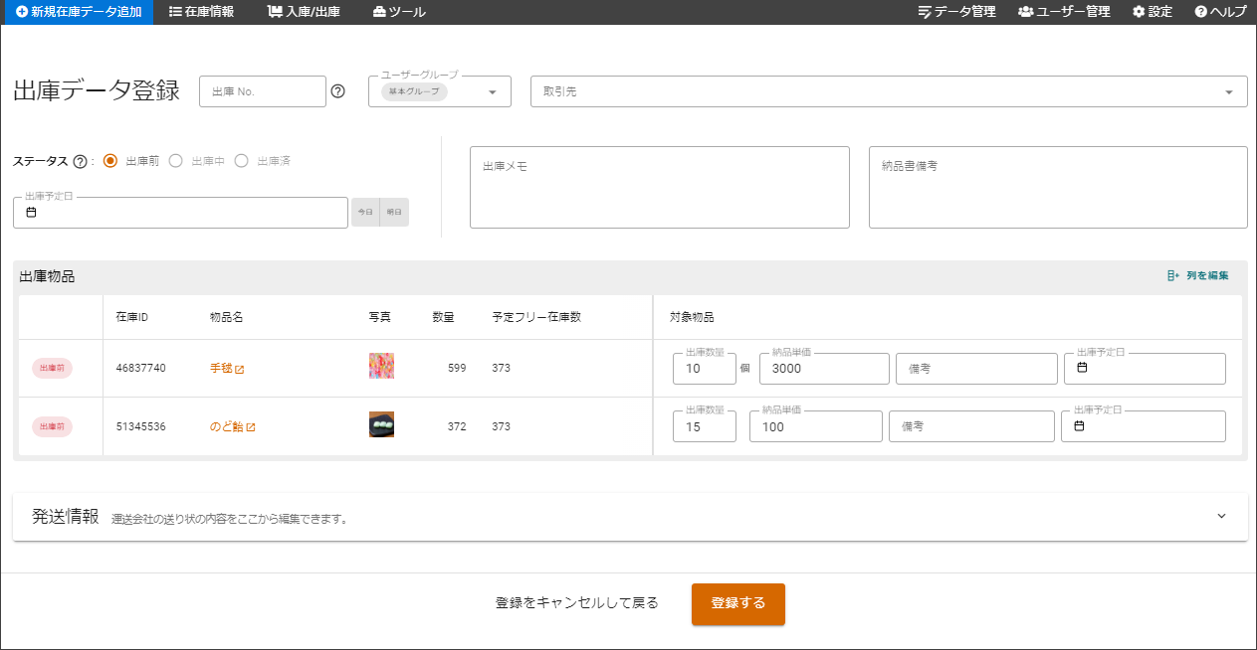The height and width of the screenshot is (650, 1257).
Task: Open the 入庫/出庫 menu
Action: [304, 12]
